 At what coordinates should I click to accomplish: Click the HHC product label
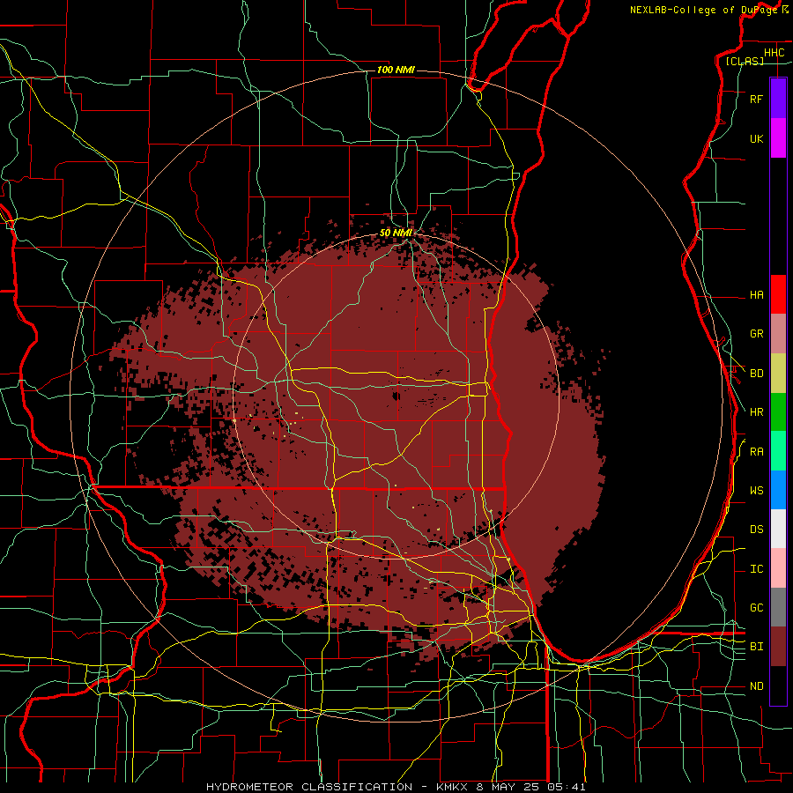[774, 53]
